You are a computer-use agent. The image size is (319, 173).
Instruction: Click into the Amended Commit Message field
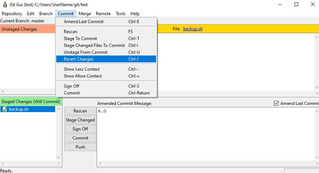[206, 134]
